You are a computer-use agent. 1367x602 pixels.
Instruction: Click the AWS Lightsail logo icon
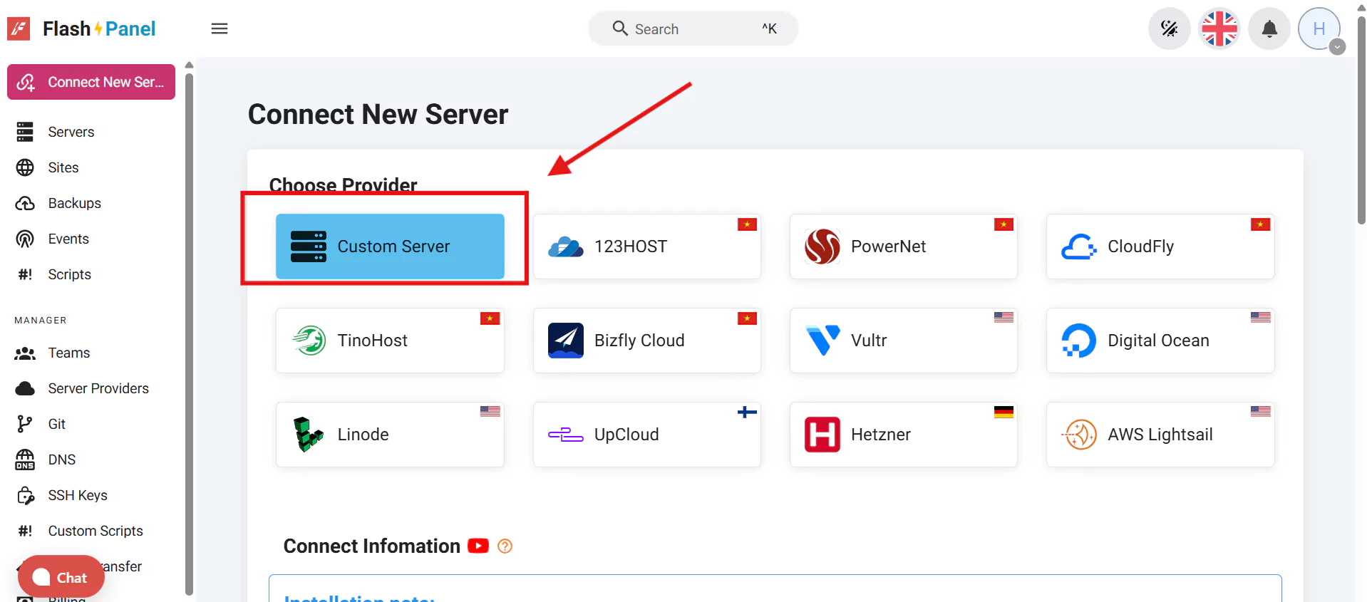[x=1079, y=435]
